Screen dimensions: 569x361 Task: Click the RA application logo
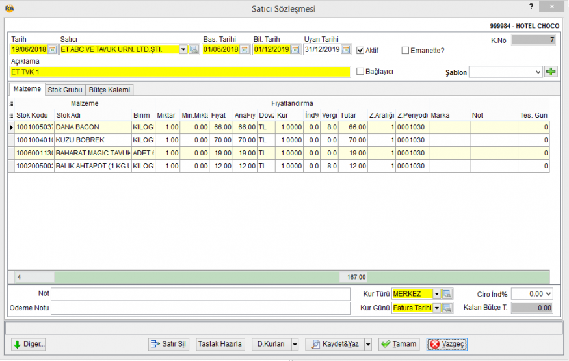coord(10,8)
